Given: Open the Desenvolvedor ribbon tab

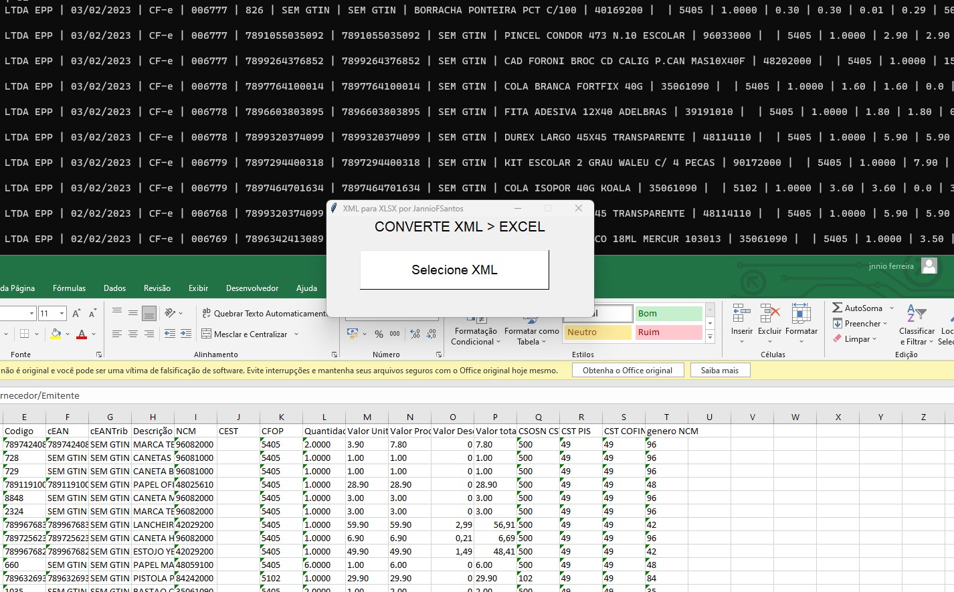Looking at the screenshot, I should (252, 288).
